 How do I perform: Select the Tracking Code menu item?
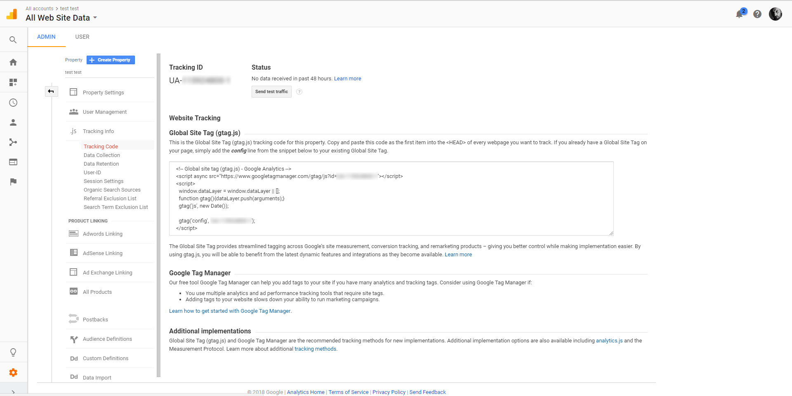click(x=101, y=146)
